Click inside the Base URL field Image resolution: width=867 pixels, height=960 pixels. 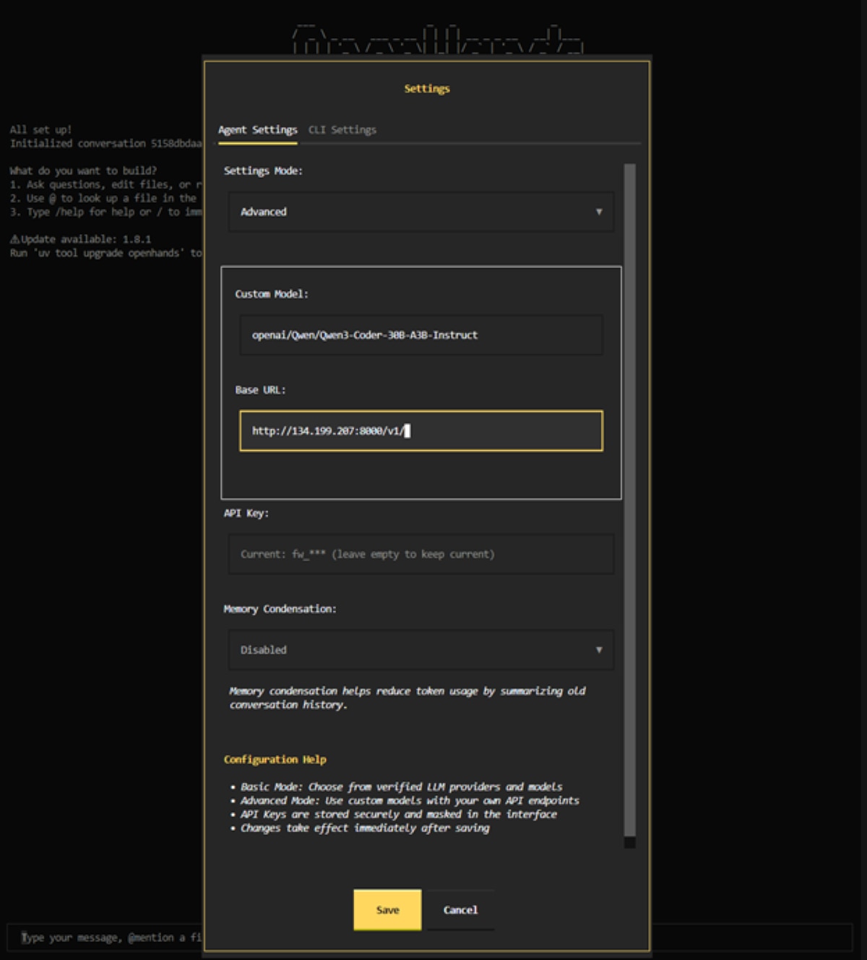click(420, 431)
